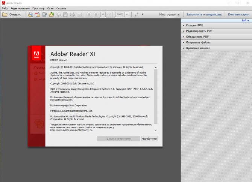The image size is (252, 182).
Task: Expand the Объединить PDF section
Action: (x=216, y=37)
